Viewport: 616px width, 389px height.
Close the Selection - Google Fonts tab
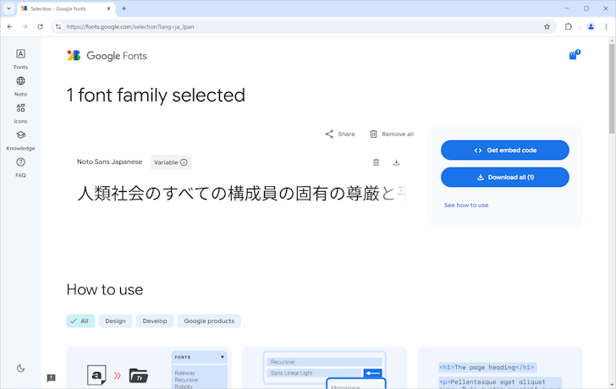tap(108, 8)
